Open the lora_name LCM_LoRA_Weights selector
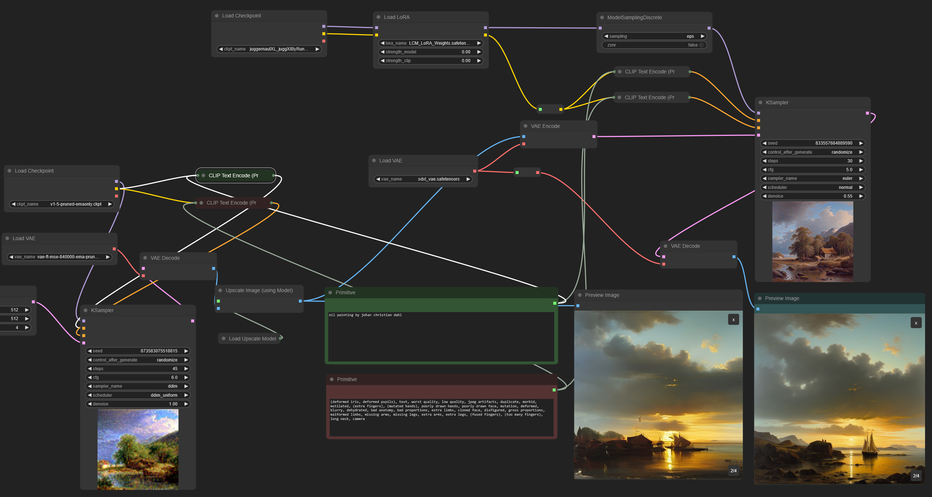 (x=431, y=43)
